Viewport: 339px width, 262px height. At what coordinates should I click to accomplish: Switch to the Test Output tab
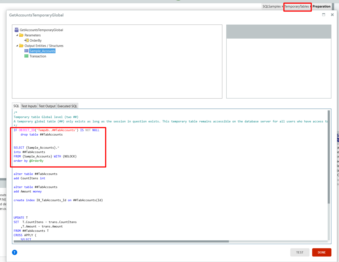[47, 106]
